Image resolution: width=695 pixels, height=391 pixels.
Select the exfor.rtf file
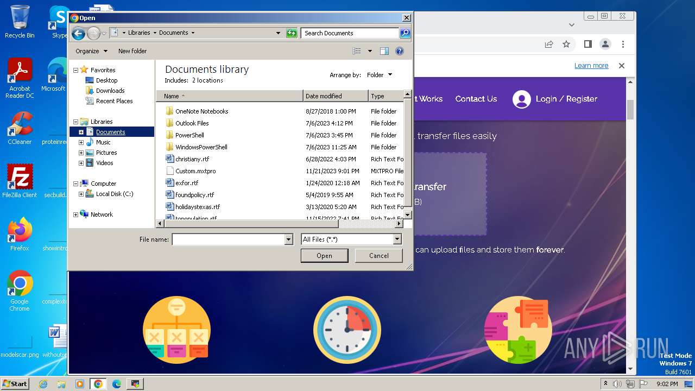pos(186,183)
